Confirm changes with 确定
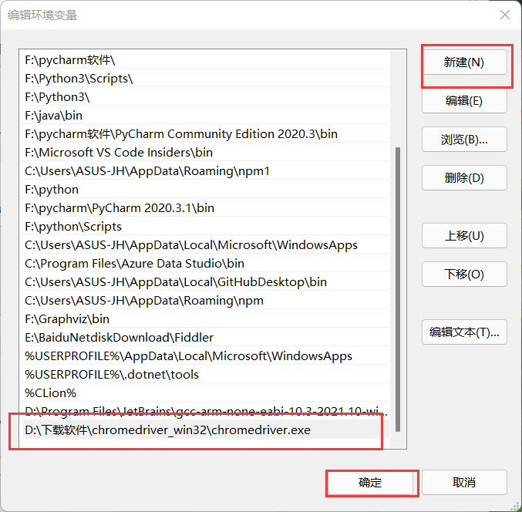Screen dimensions: 522x512 (370, 483)
